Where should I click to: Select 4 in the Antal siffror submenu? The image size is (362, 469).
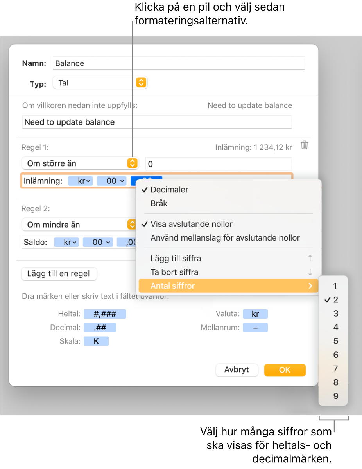point(333,327)
